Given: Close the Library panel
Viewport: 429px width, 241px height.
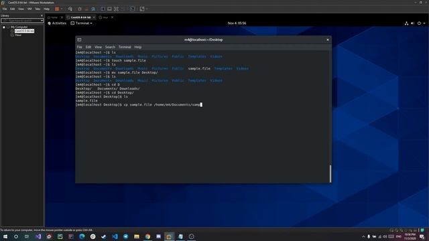Looking at the screenshot, I should (x=42, y=15).
